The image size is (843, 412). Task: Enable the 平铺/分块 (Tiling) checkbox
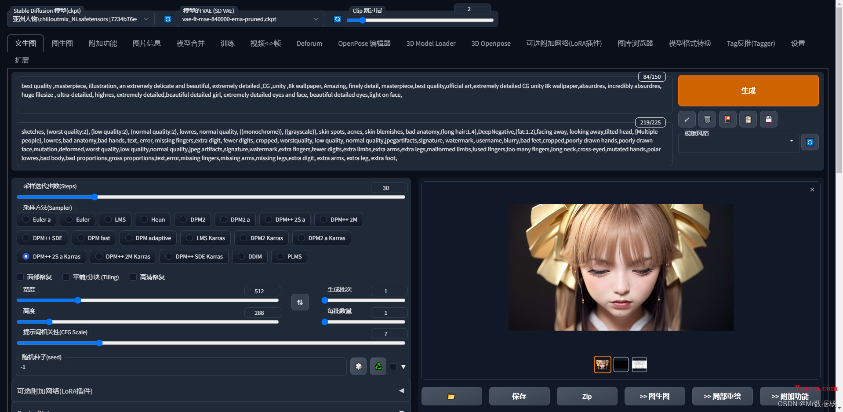(66, 277)
